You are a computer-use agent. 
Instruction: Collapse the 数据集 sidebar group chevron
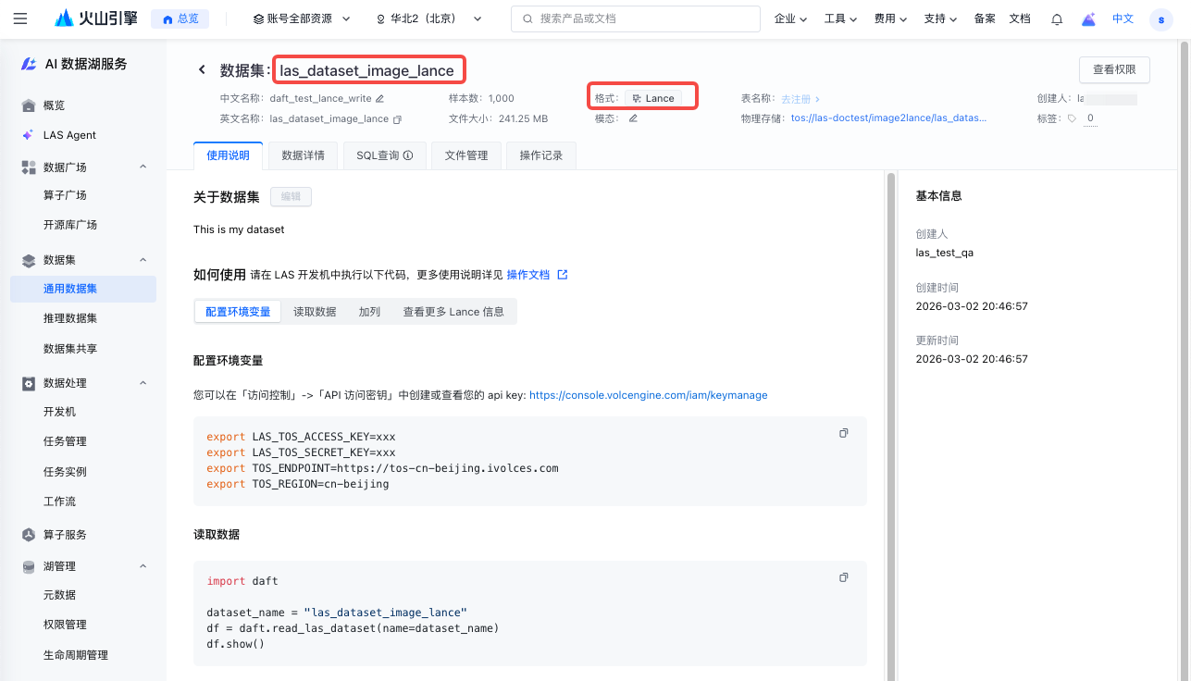tap(143, 261)
